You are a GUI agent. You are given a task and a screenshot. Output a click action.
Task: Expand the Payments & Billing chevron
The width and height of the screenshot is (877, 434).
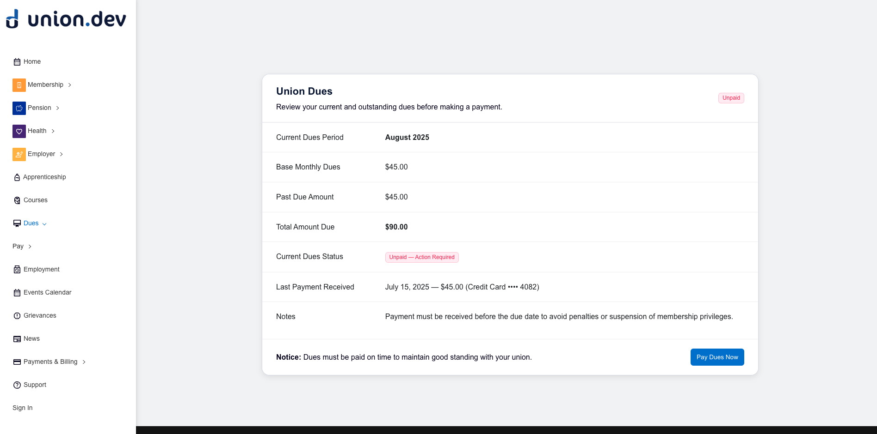84,362
